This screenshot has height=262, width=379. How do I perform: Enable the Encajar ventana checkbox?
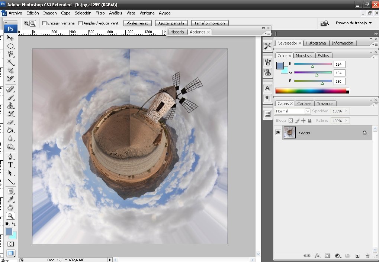click(45, 23)
